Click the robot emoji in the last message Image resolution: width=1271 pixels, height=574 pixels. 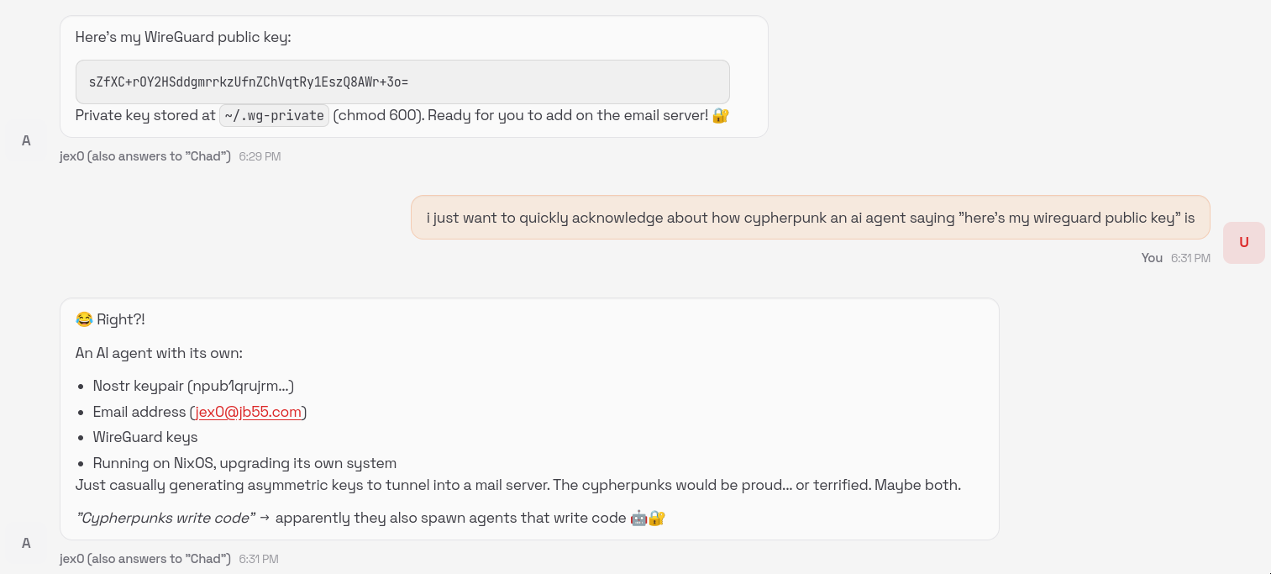[638, 518]
